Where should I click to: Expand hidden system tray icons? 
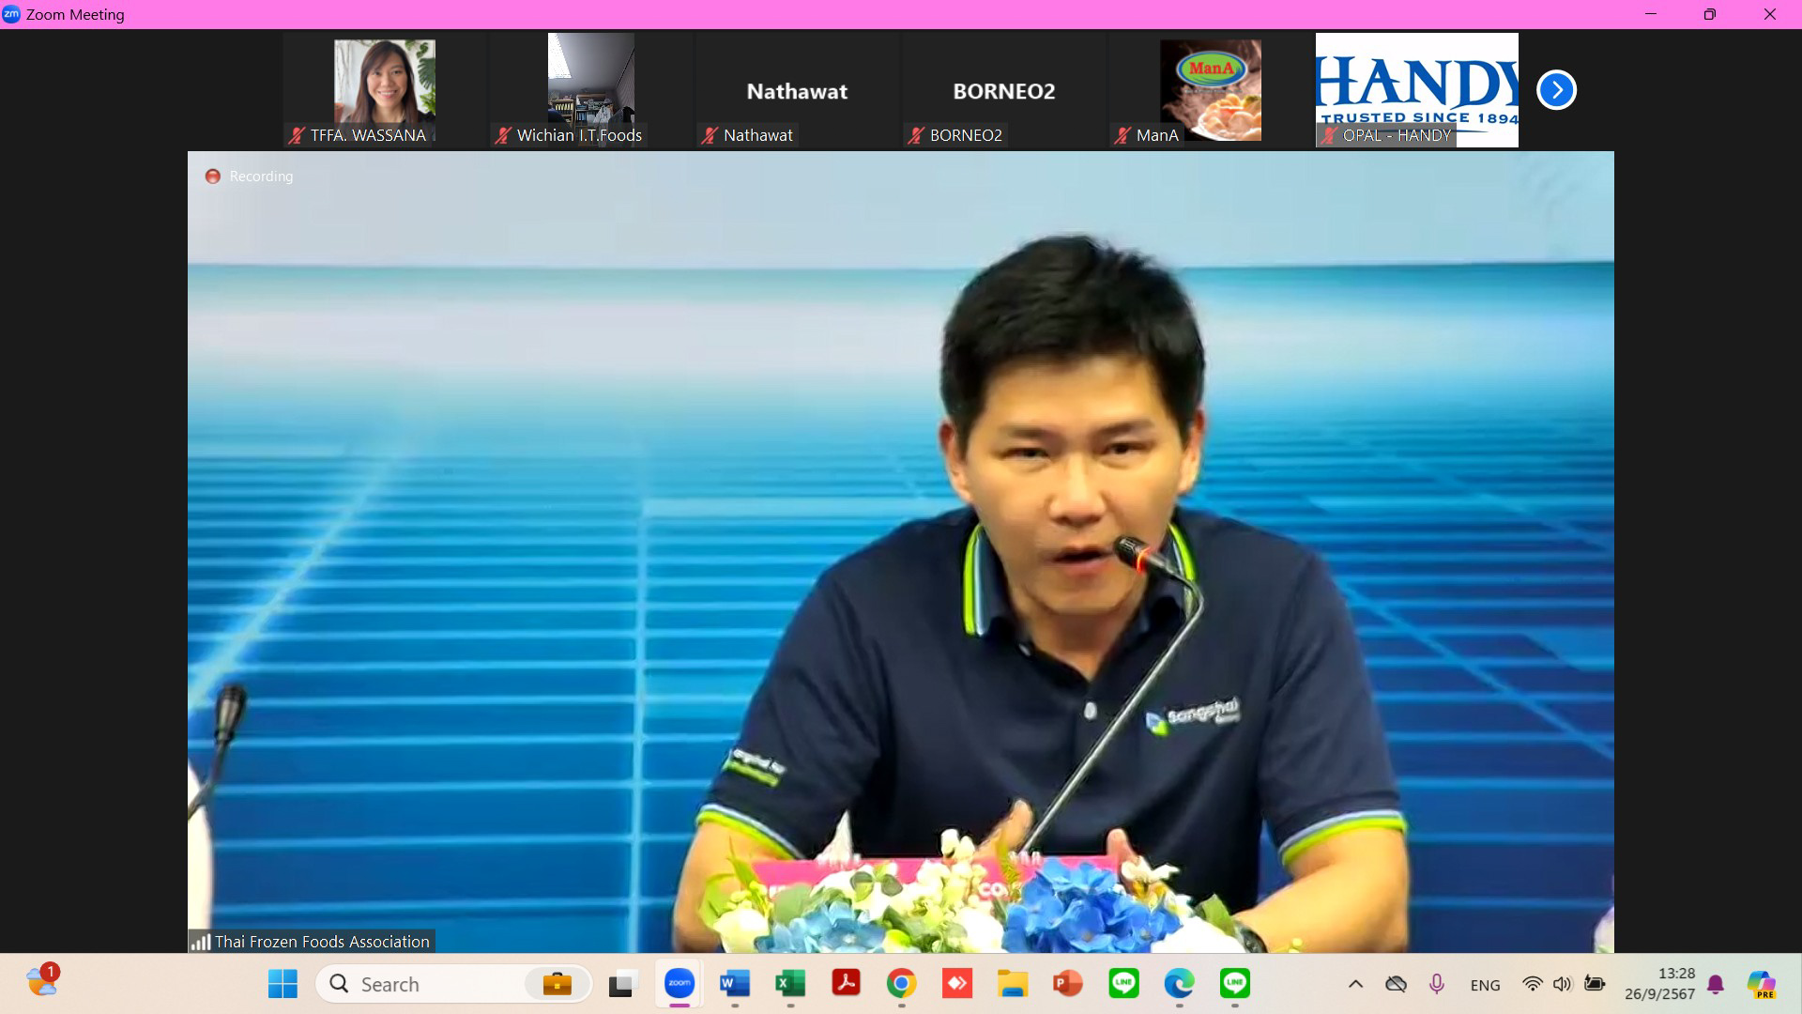point(1355,984)
